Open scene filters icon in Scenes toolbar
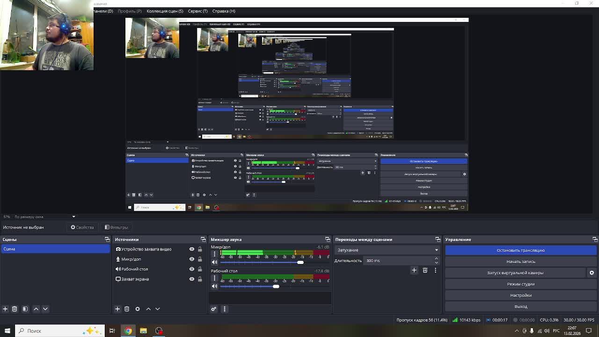This screenshot has width=599, height=337. [x=25, y=309]
